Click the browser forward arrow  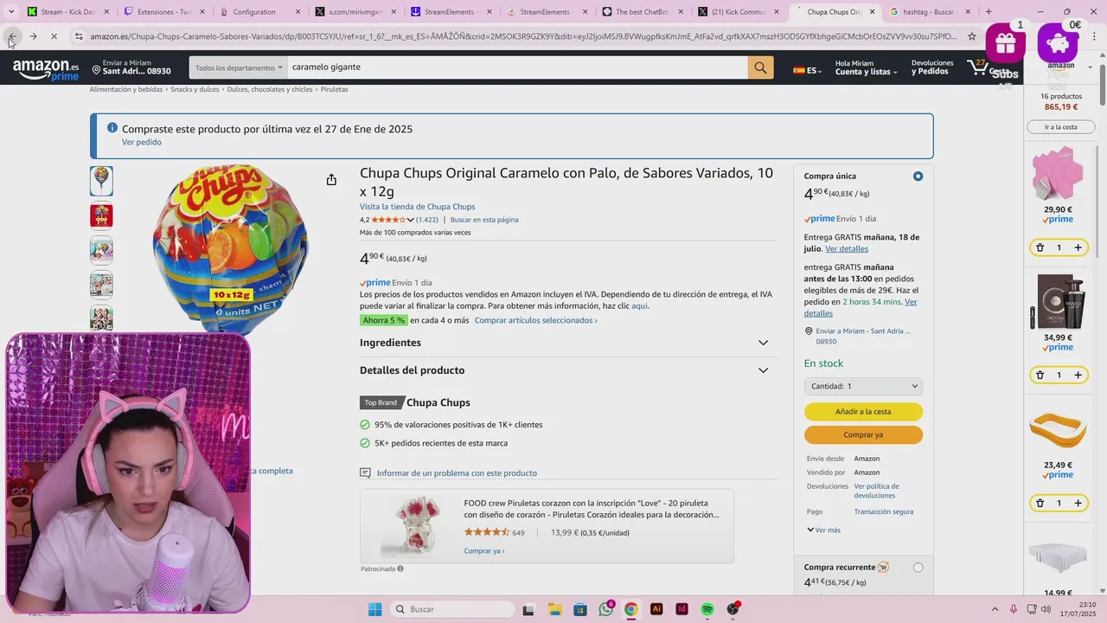click(x=33, y=36)
